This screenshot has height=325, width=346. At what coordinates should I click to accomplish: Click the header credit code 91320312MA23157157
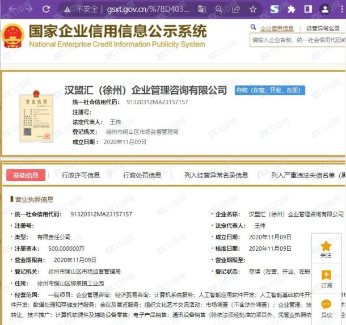[x=157, y=102]
